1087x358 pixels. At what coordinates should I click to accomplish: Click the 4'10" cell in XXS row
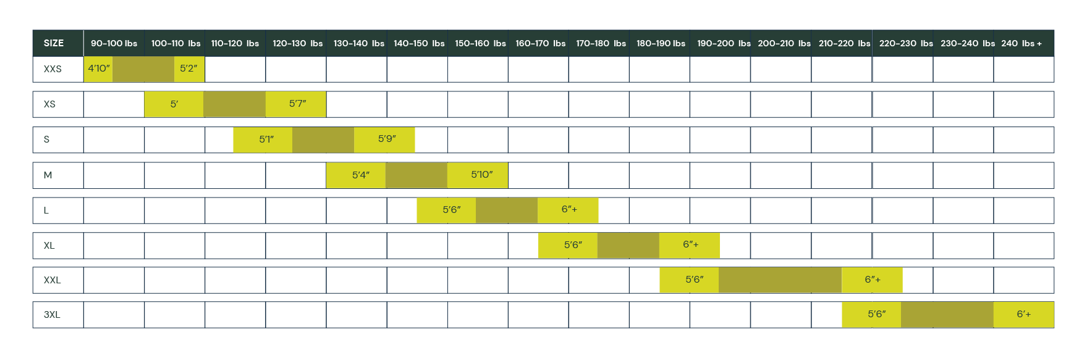coord(99,69)
